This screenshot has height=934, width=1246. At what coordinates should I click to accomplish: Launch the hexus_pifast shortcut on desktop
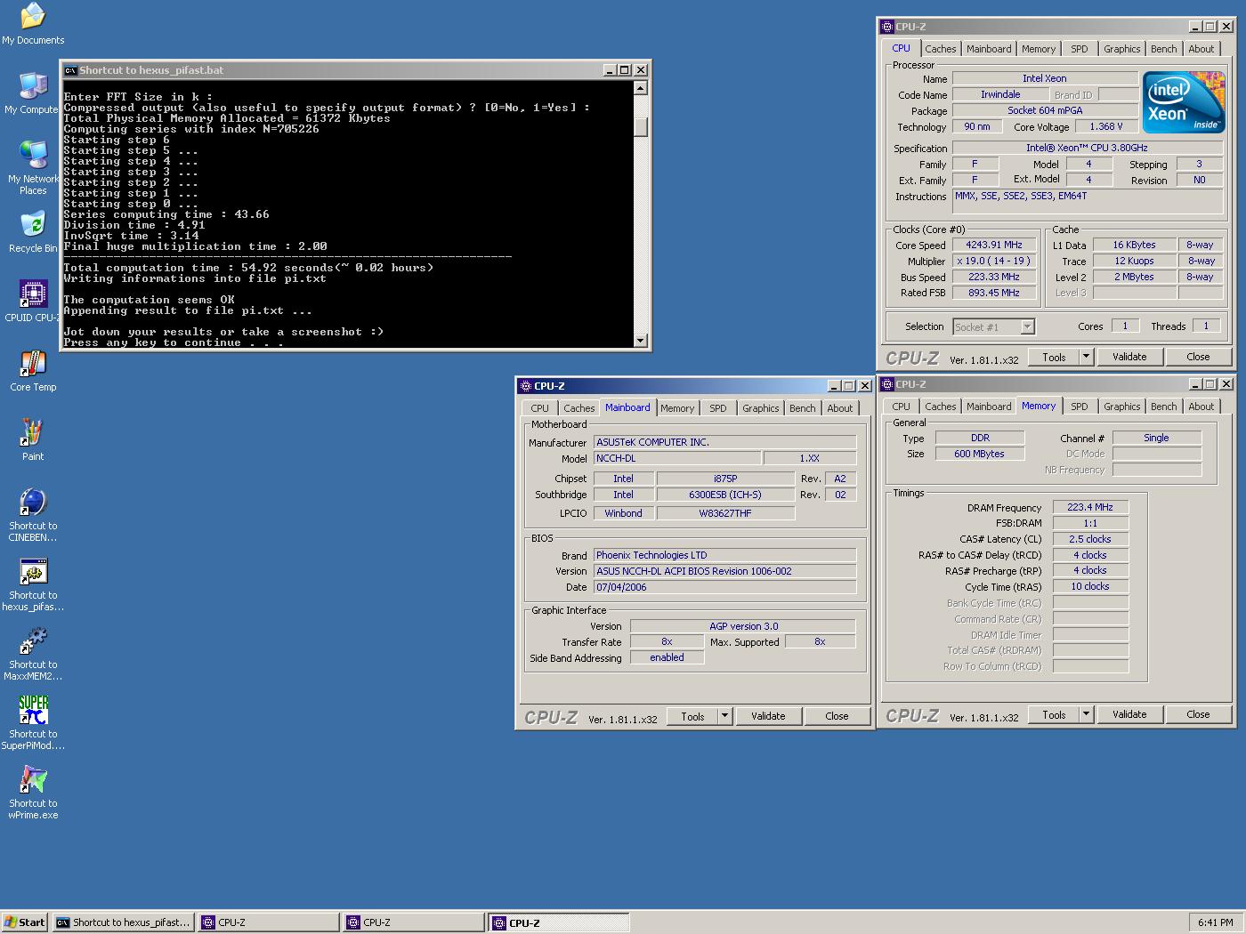[33, 584]
